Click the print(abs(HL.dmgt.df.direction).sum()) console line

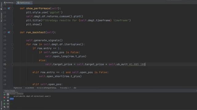[32, 96]
